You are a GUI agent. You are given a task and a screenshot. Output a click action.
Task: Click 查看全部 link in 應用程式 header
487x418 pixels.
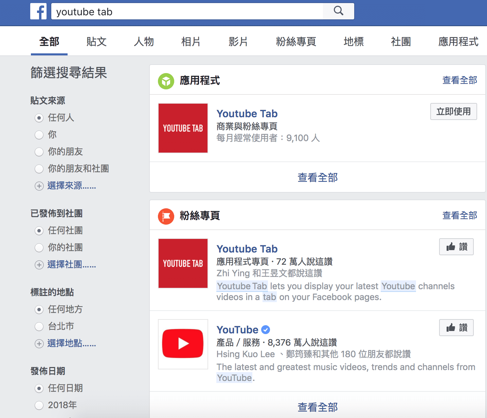point(460,80)
